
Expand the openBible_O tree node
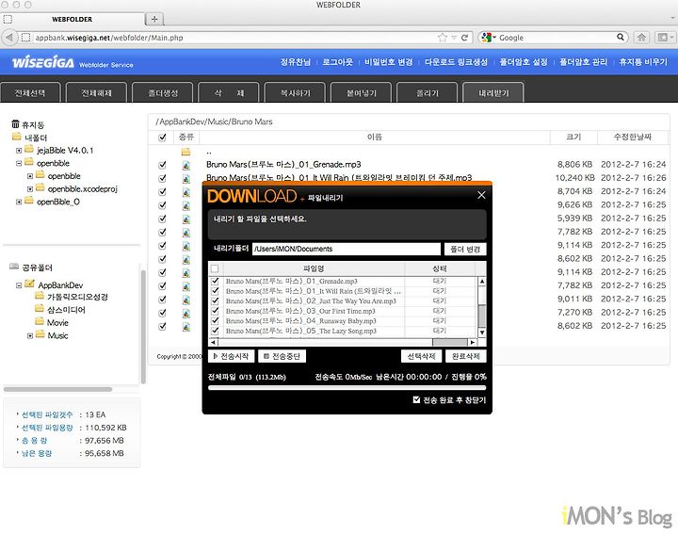[19, 202]
